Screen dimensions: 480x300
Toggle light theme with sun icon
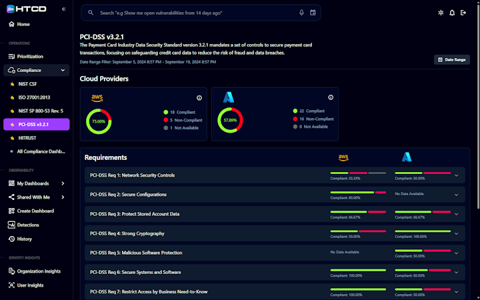(x=441, y=13)
